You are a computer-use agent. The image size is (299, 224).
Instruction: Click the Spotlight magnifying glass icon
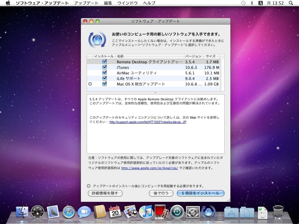click(x=291, y=3)
